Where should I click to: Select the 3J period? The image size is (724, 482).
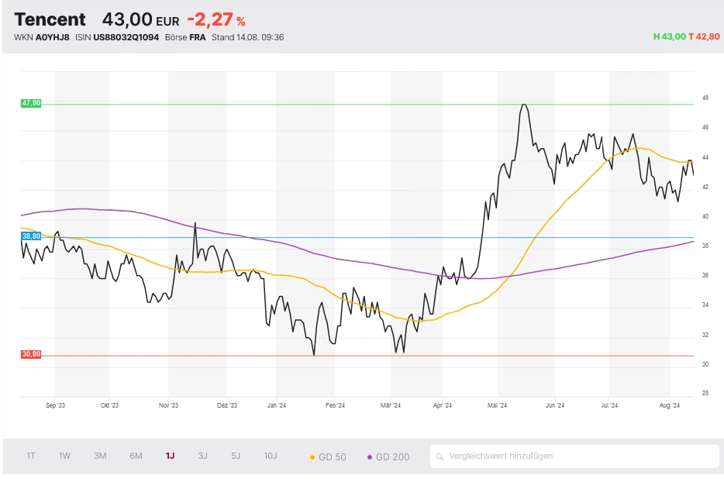[202, 456]
